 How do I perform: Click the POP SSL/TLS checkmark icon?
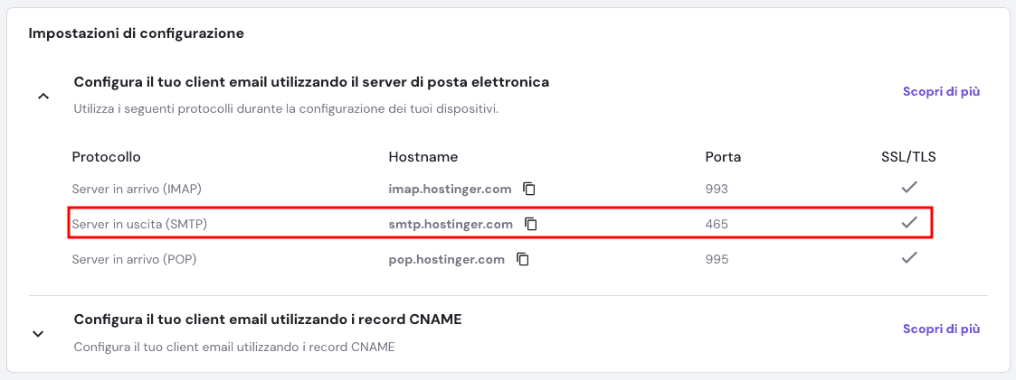pyautogui.click(x=910, y=257)
